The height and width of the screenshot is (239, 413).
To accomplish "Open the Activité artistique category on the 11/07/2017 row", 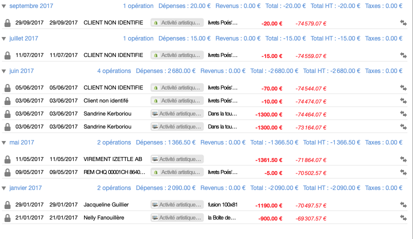I will (x=177, y=55).
